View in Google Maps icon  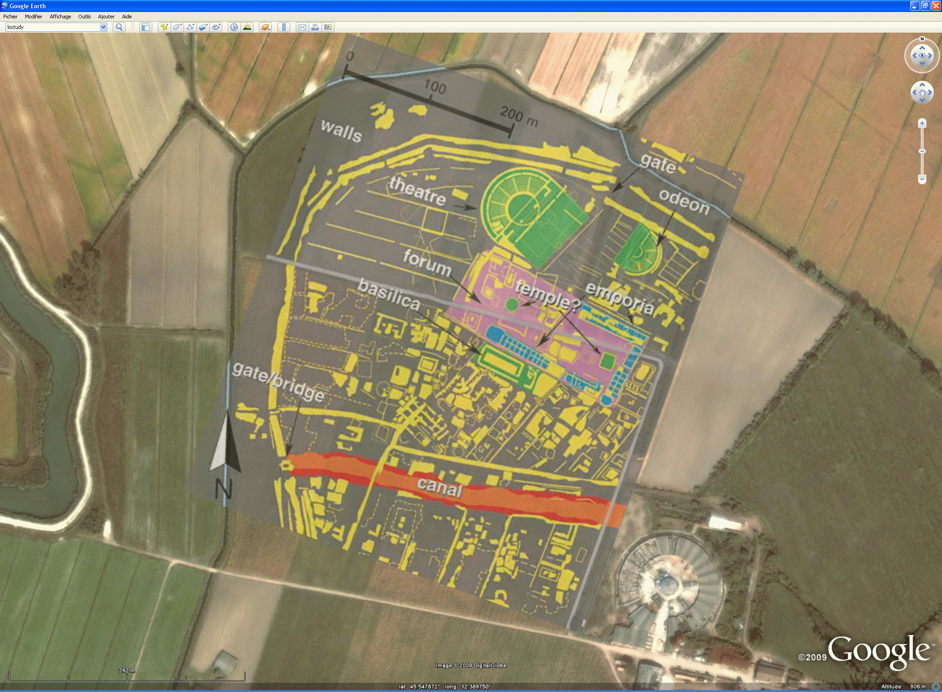[328, 27]
